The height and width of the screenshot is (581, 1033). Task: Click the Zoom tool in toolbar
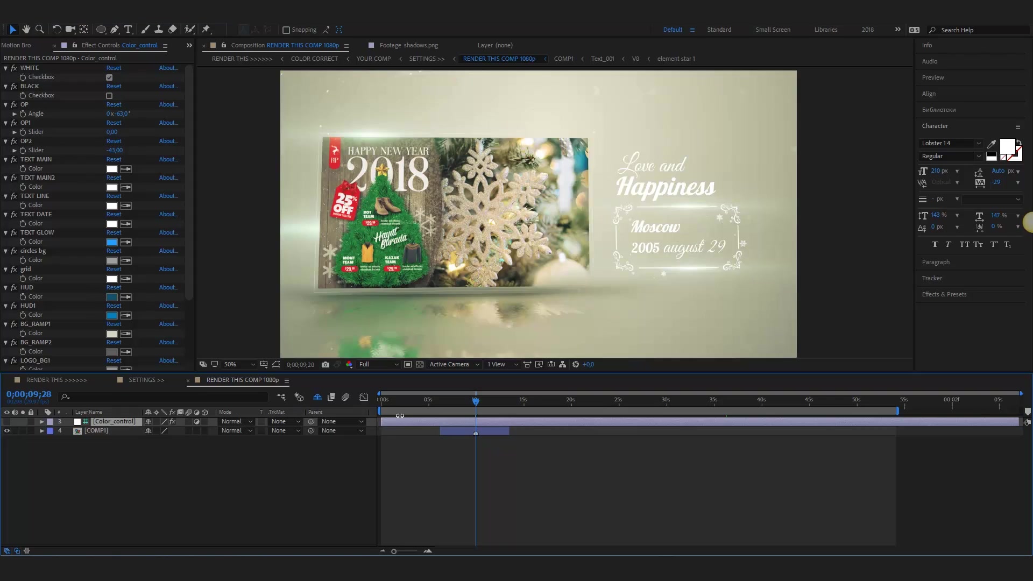point(40,29)
